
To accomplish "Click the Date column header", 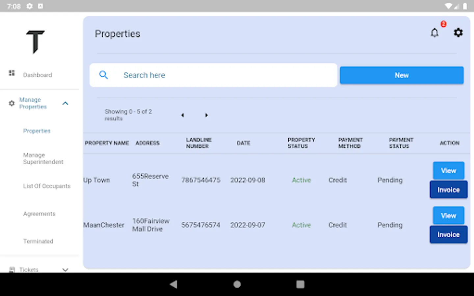I will [x=244, y=143].
